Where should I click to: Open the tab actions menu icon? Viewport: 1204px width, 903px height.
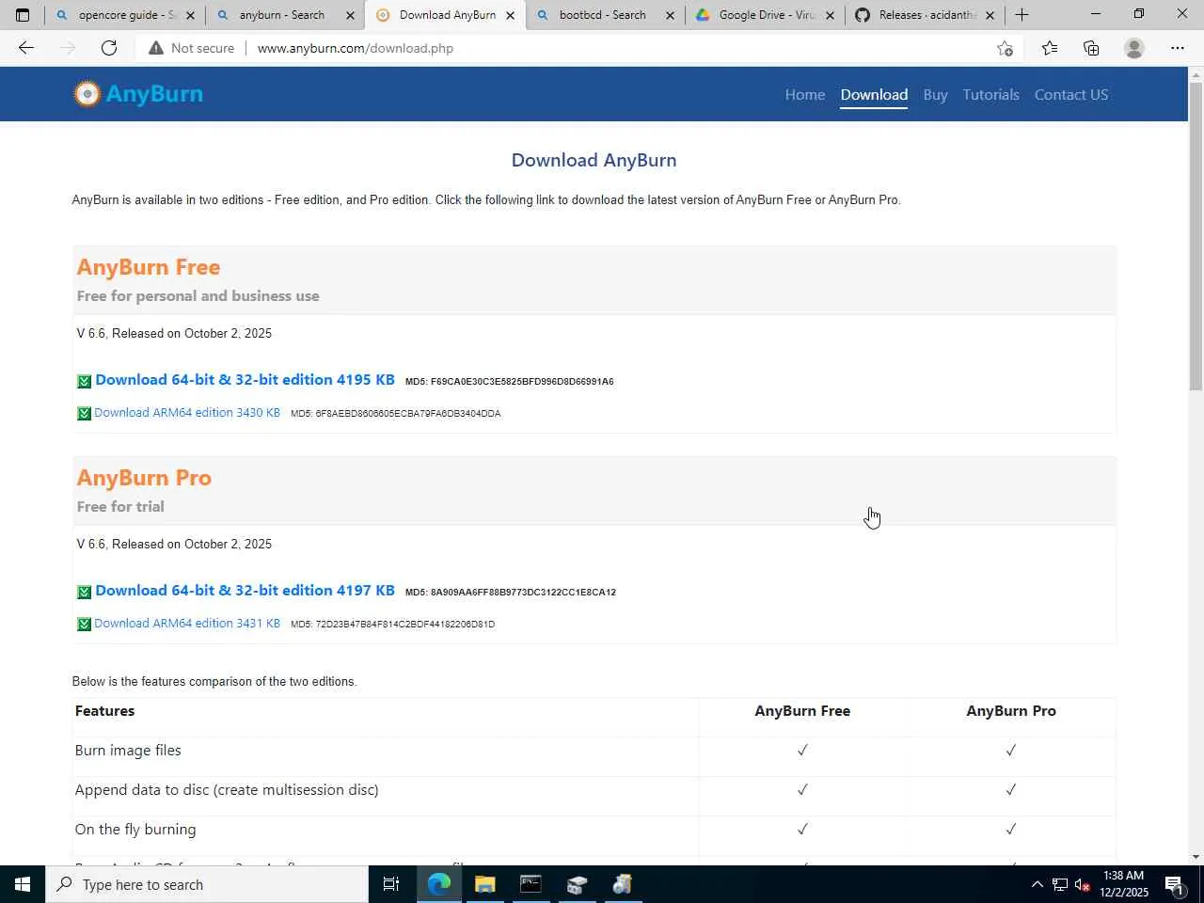(x=23, y=15)
